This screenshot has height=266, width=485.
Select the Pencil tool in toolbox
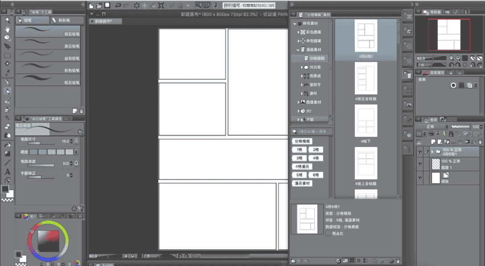(8, 91)
